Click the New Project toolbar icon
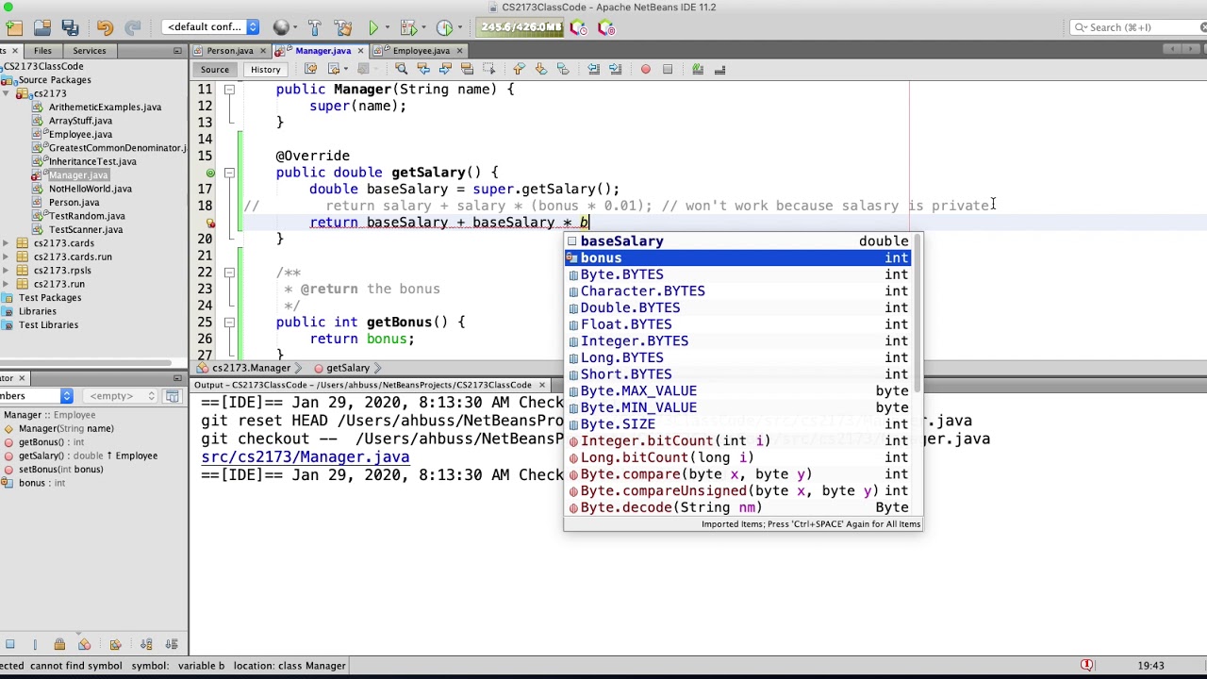The image size is (1207, 679). 14,27
